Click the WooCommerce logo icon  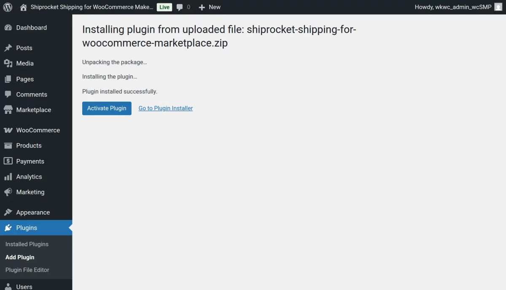[8, 130]
